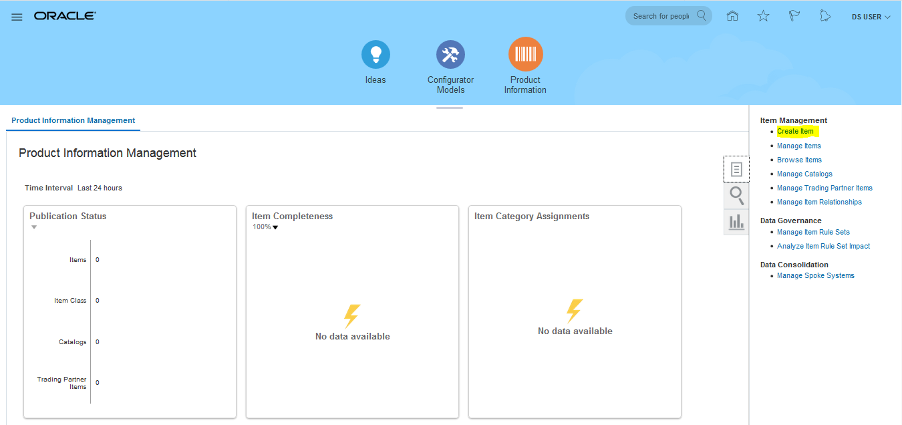
Task: Open the Tasks panel drawer icon
Action: tap(736, 169)
